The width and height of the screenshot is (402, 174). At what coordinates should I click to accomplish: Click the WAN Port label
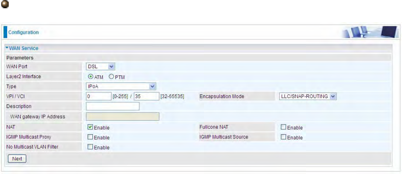click(x=17, y=66)
